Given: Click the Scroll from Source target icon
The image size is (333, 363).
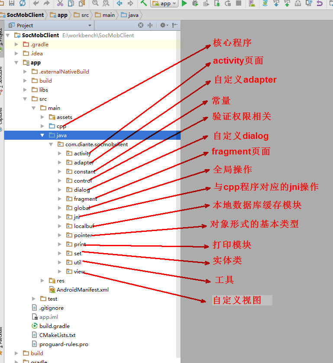Looking at the screenshot, I should pyautogui.click(x=141, y=26).
